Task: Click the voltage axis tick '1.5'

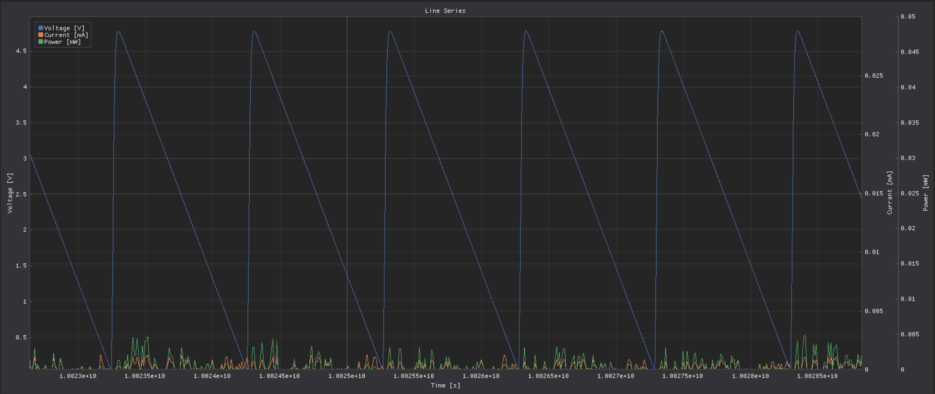Action: pos(21,266)
